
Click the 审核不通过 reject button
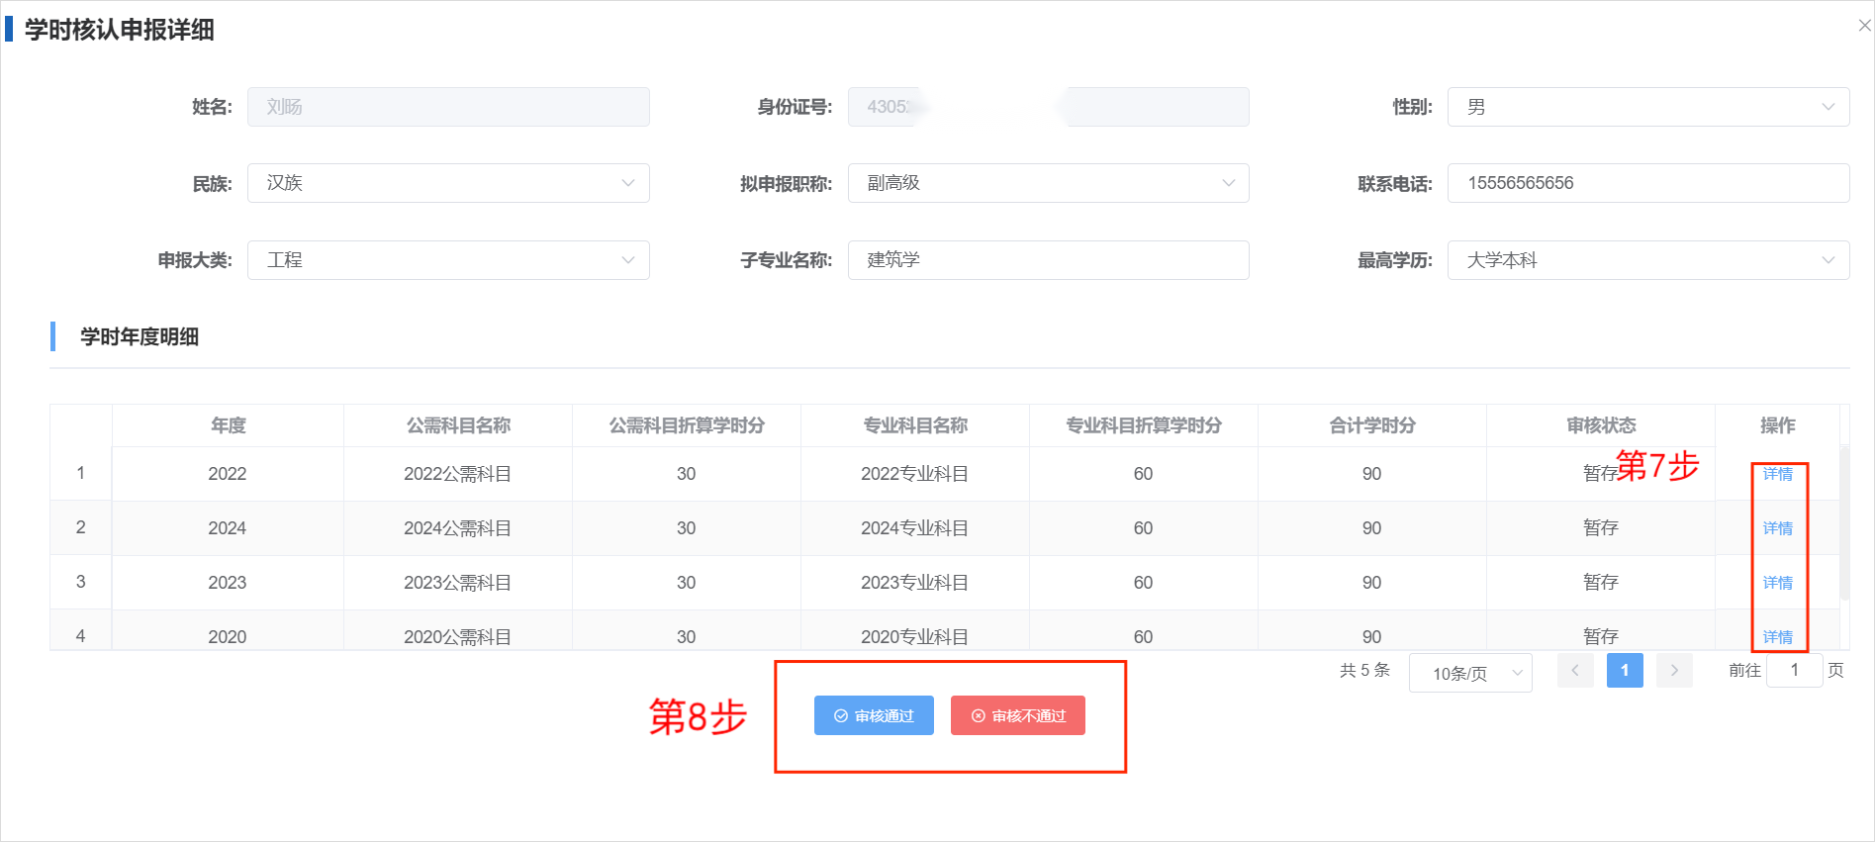[1017, 715]
